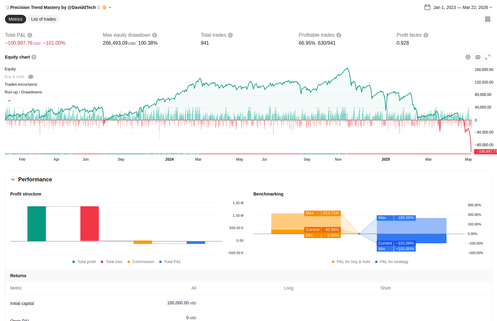Toggle the Run-up / Drawdowns series
The image size is (497, 321).
click(x=23, y=92)
